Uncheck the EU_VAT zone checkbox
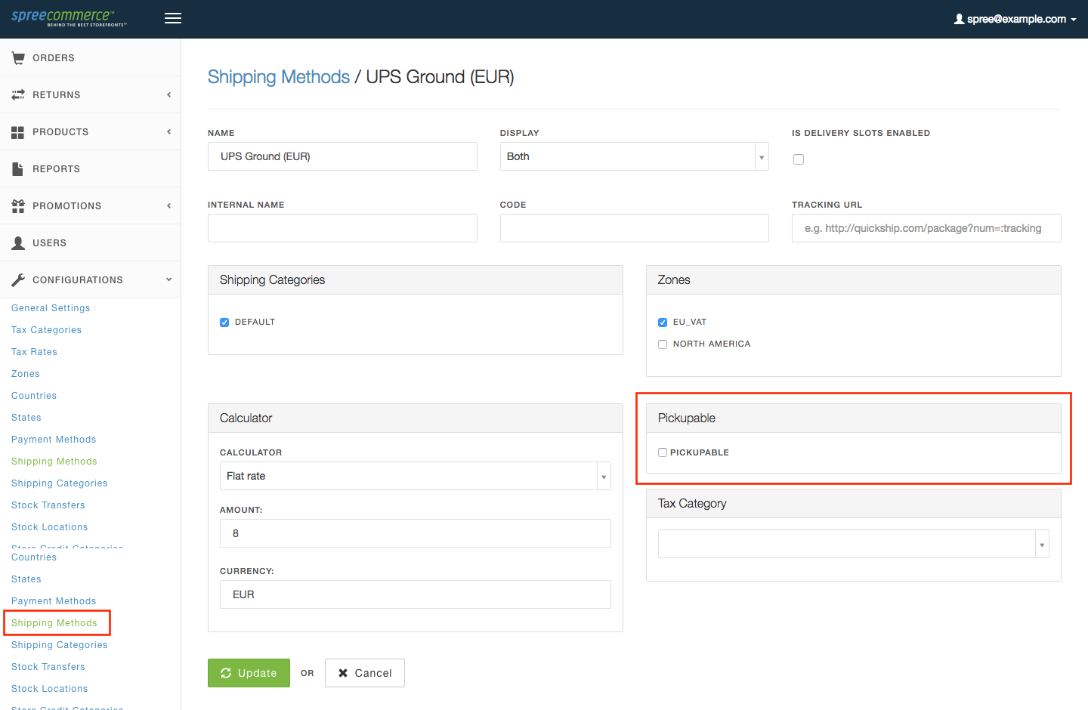This screenshot has width=1088, height=710. [663, 323]
